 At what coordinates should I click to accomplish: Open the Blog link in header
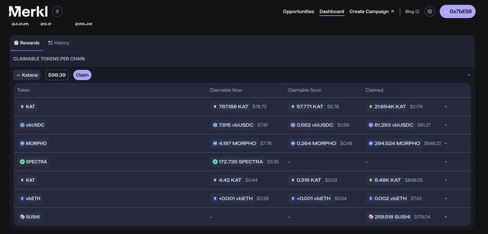point(412,11)
